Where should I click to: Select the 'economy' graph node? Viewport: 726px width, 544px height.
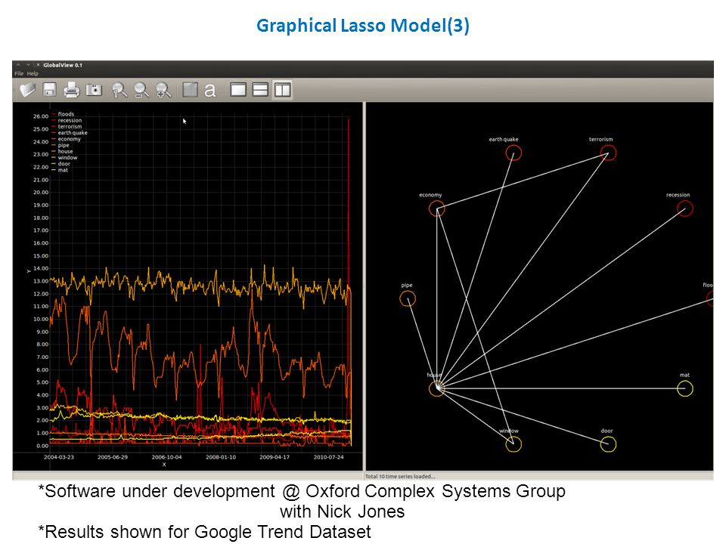pos(437,209)
